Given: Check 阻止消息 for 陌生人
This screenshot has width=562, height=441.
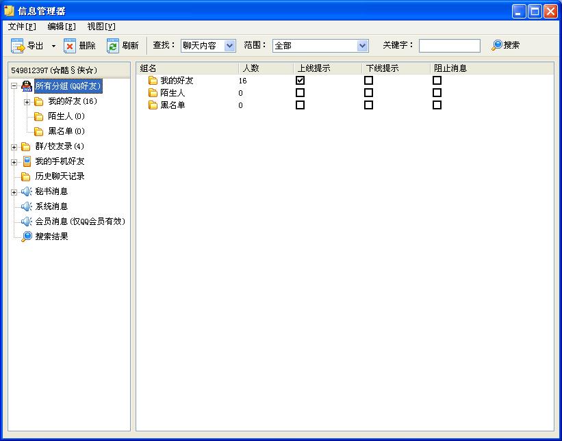Looking at the screenshot, I should (x=437, y=93).
